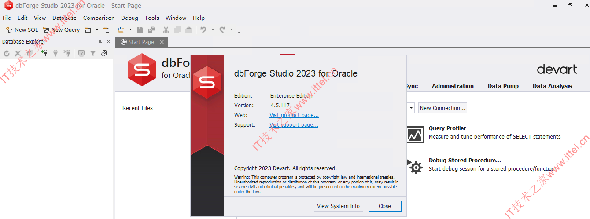Open the connection combo box dropdown
Viewport: 590px width, 219px height.
pos(411,108)
